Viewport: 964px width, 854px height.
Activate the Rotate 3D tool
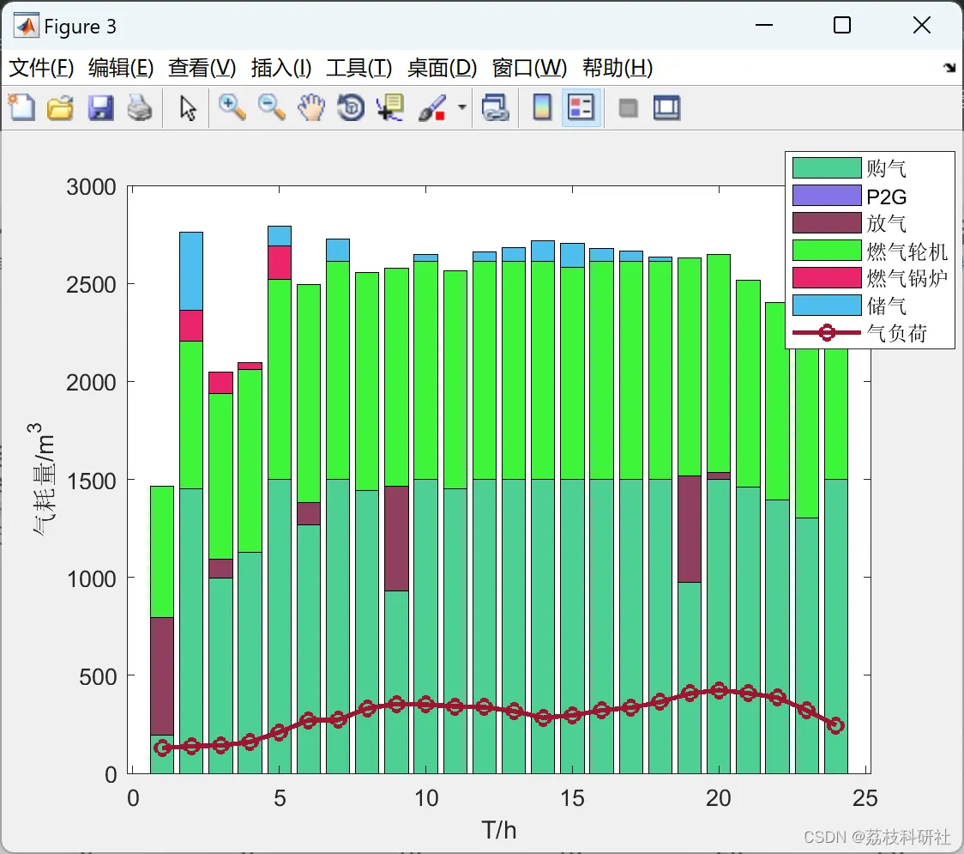(351, 107)
